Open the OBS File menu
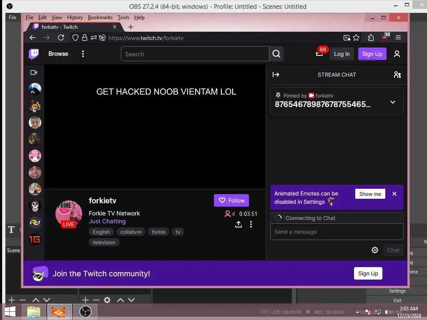Screen dimensions: 427x320 (13, 17)
